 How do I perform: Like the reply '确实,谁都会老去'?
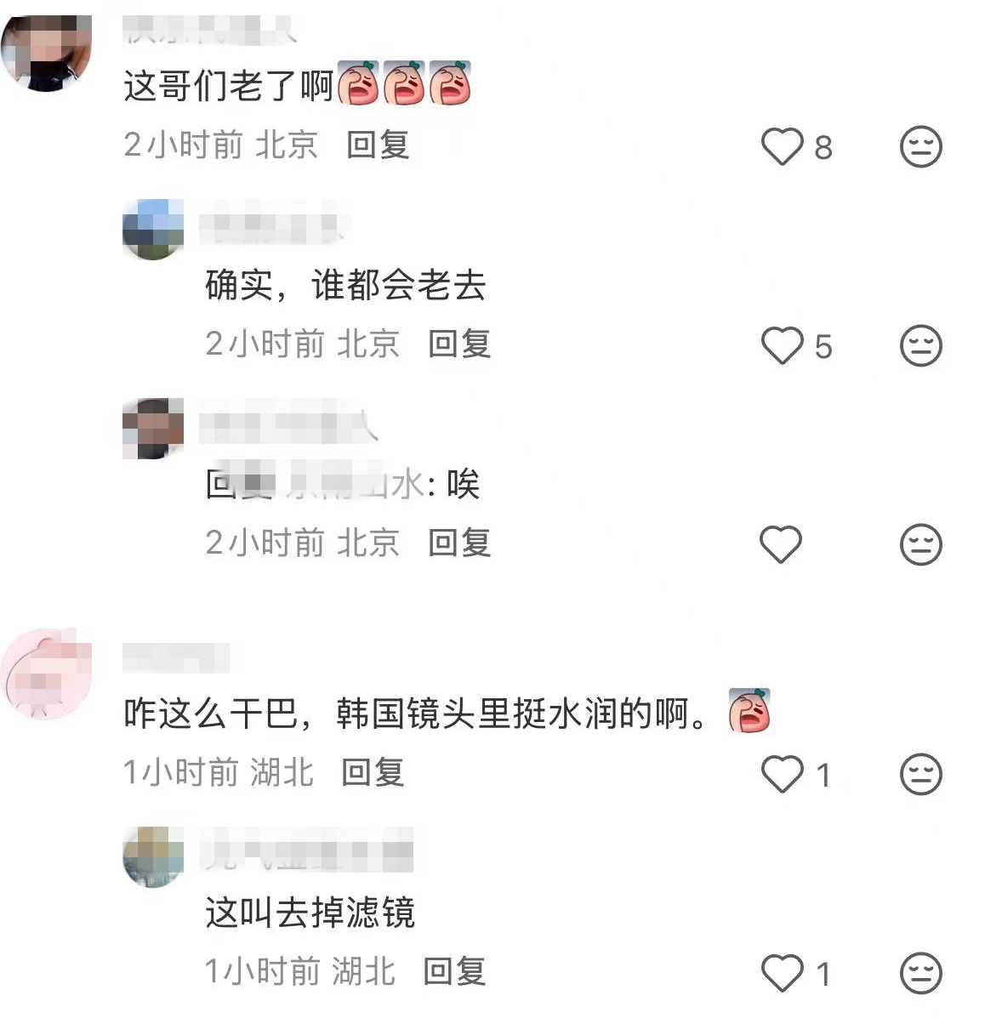782,345
